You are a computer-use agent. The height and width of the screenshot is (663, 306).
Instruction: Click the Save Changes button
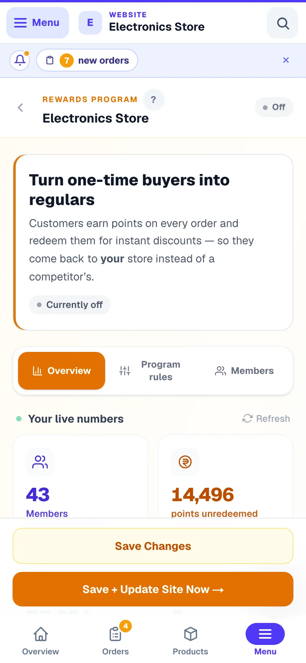click(153, 546)
